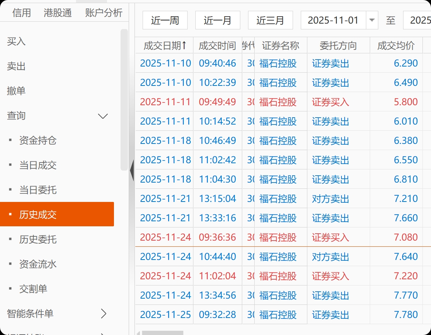Open the 账户分析 tab
This screenshot has height=335, width=431.
tap(103, 13)
